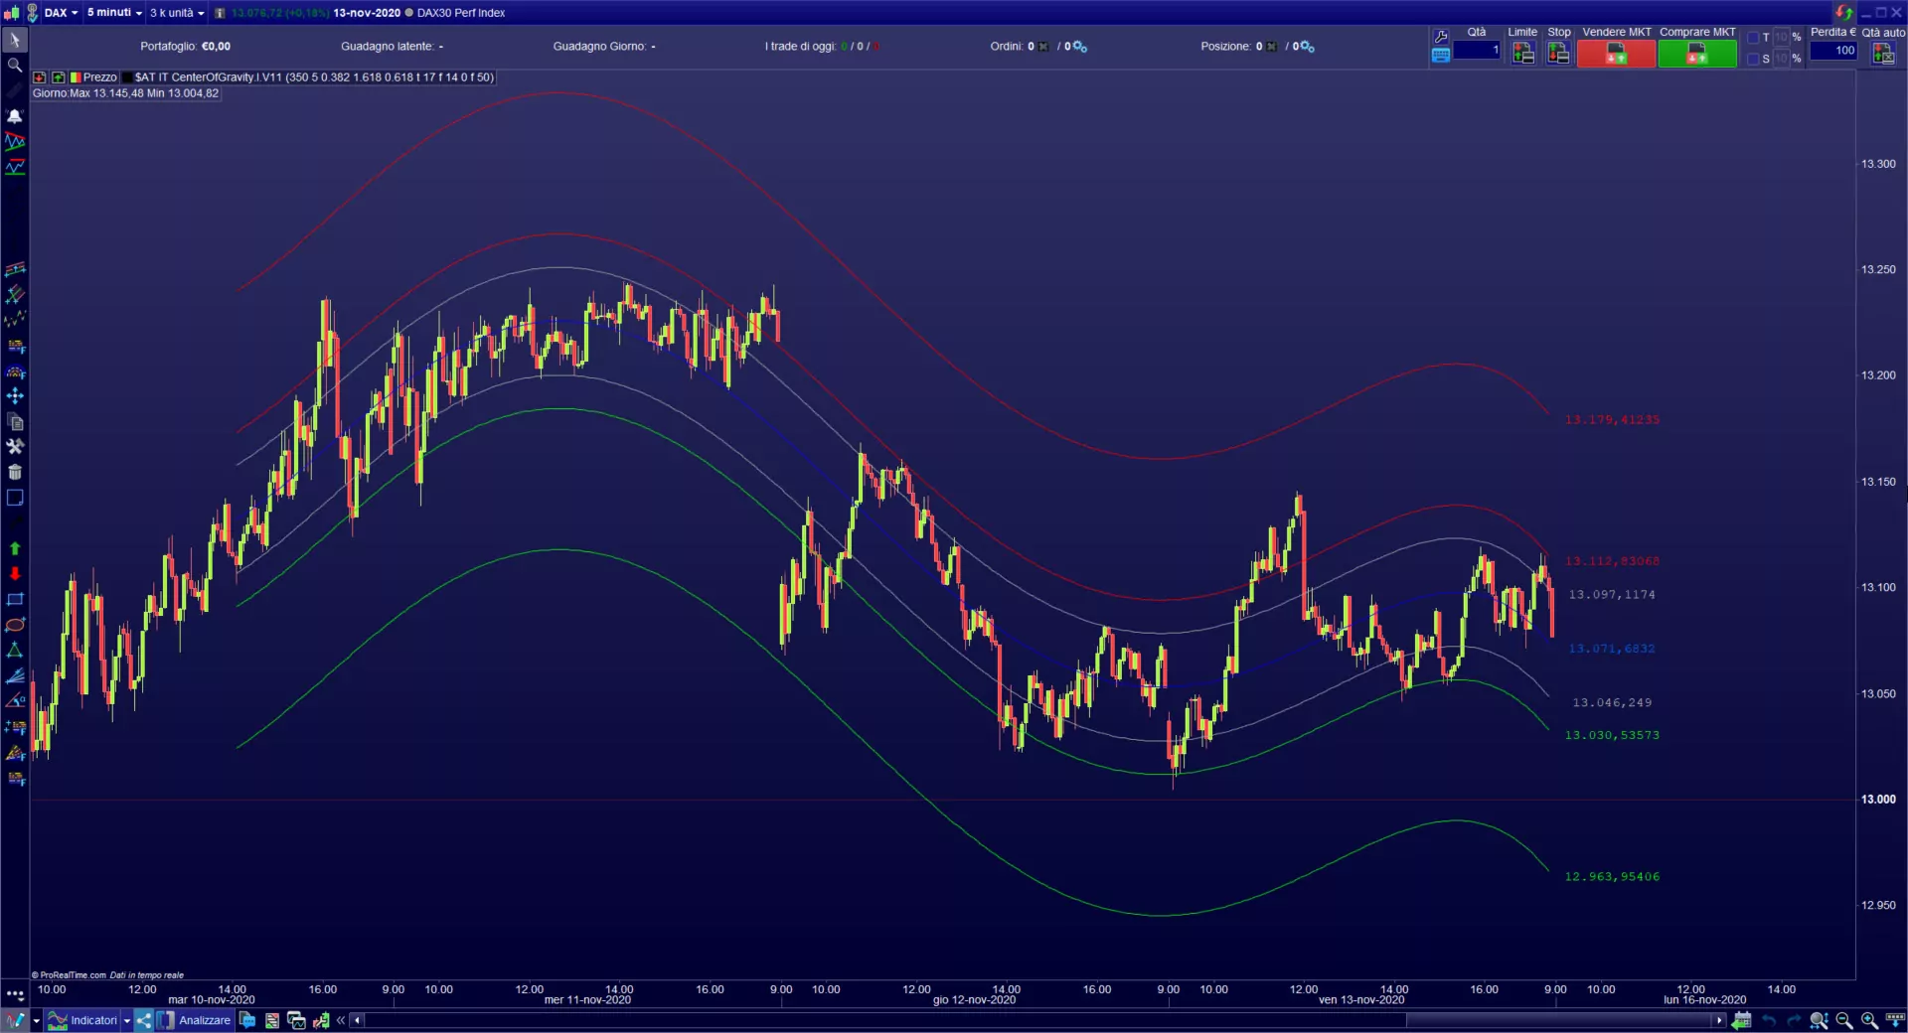Zoom out using minus magnifier icon
Screen dimensions: 1908x1033
tap(1844, 1020)
